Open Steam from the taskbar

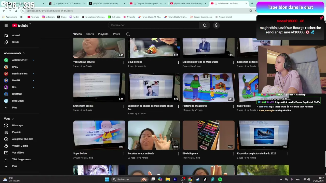(197, 179)
